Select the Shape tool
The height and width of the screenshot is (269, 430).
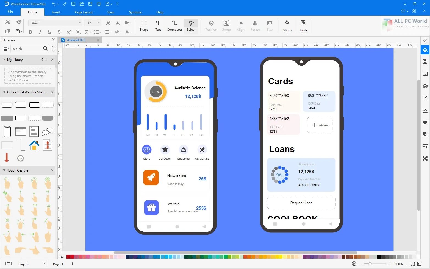[x=144, y=26]
